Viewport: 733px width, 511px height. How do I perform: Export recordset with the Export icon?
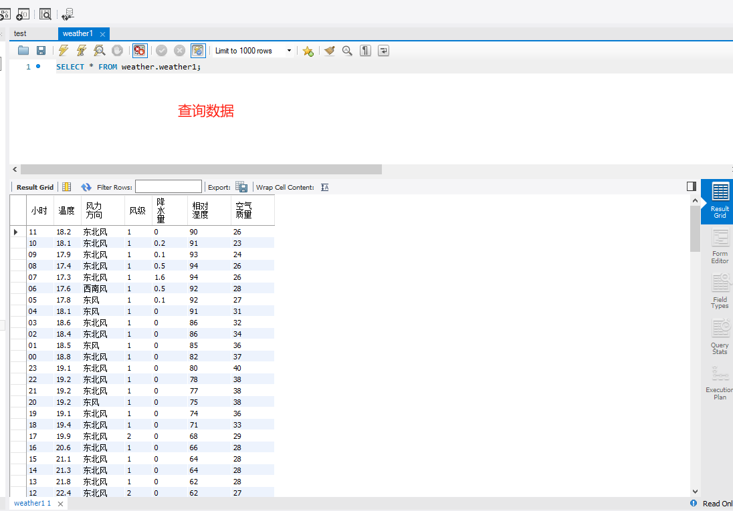(241, 187)
